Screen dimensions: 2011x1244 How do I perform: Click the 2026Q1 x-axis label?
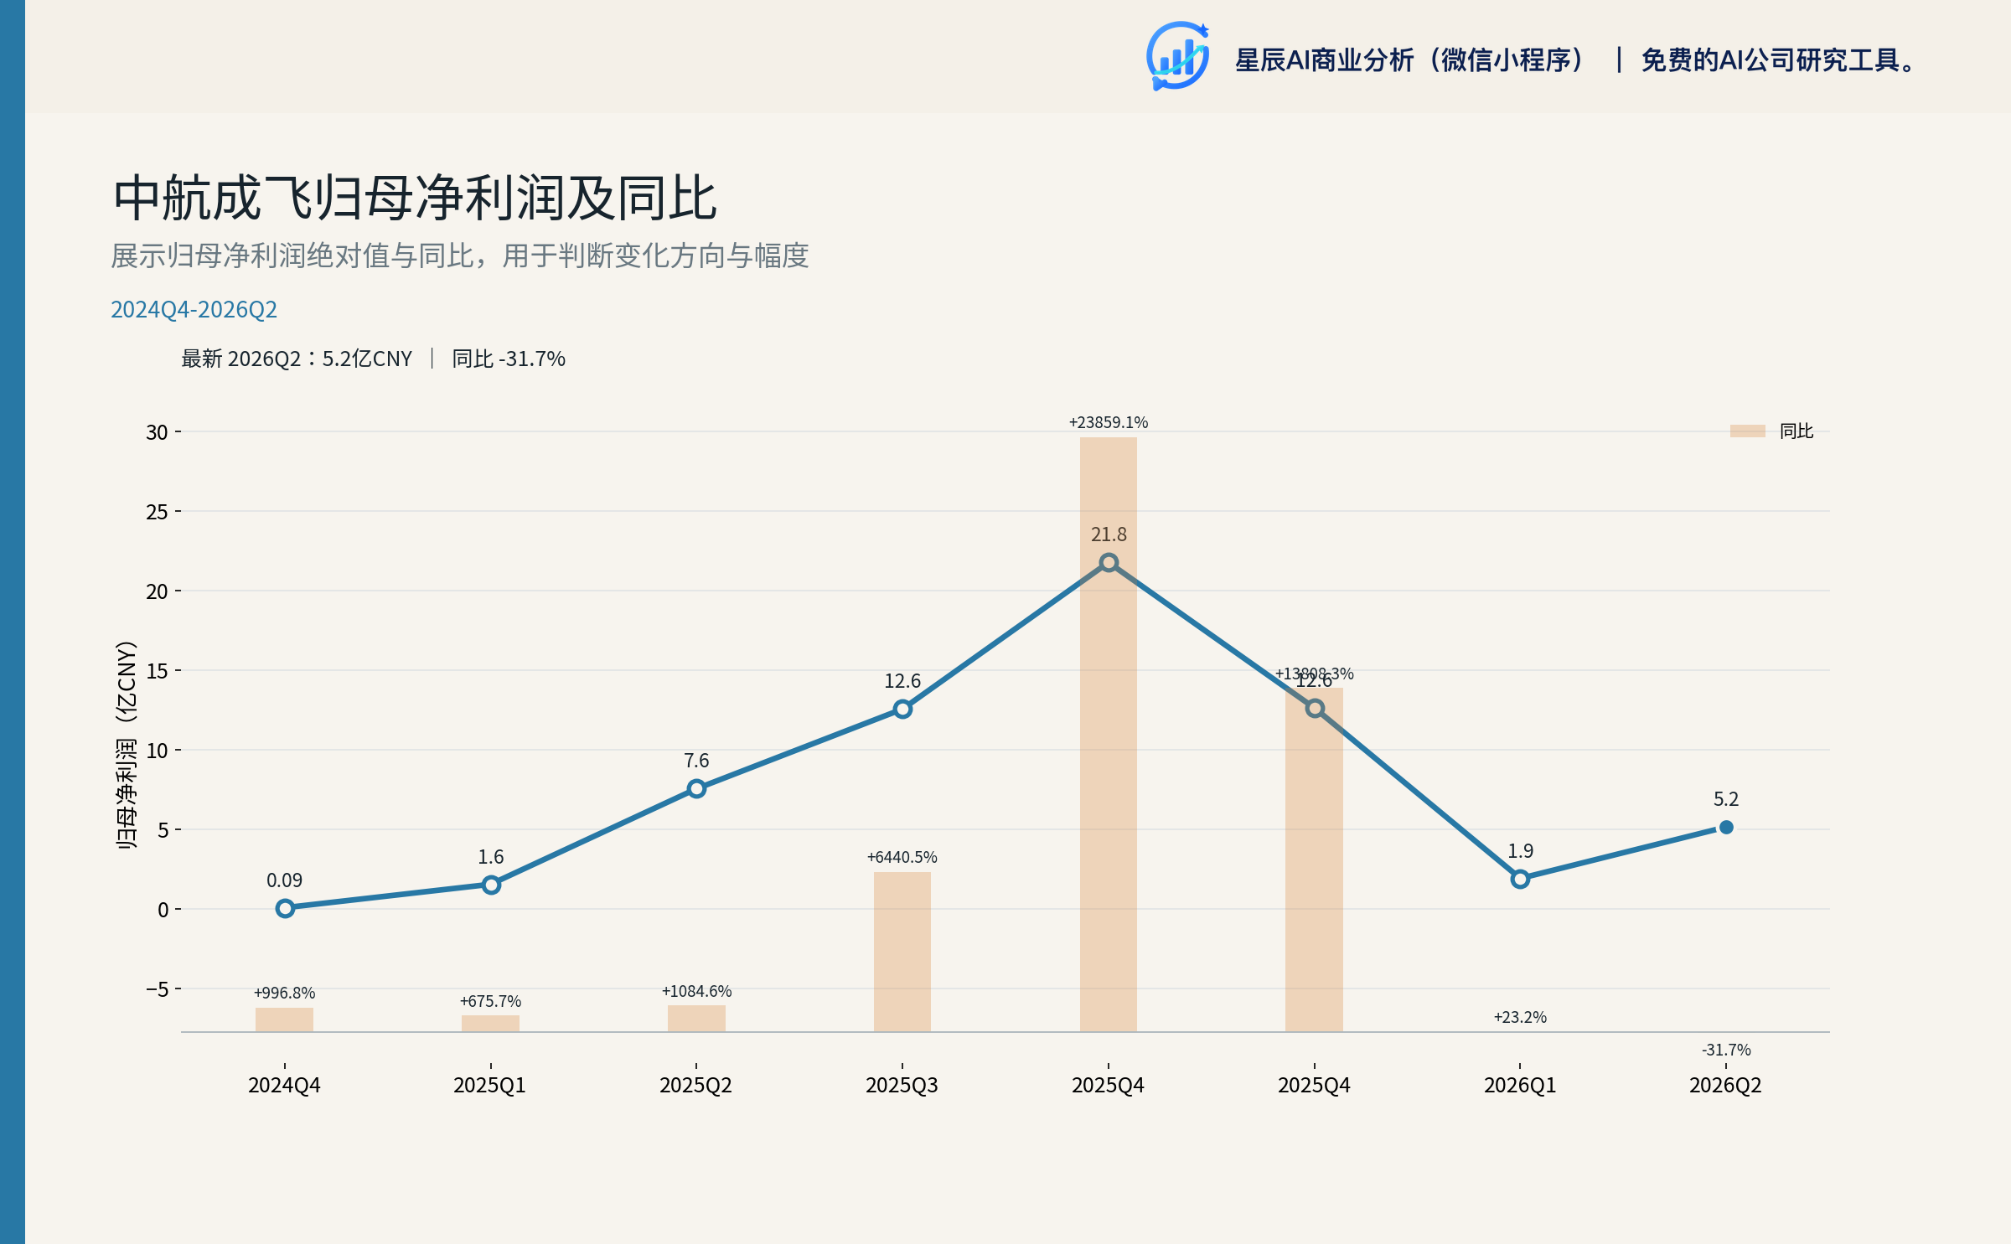tap(1520, 1086)
